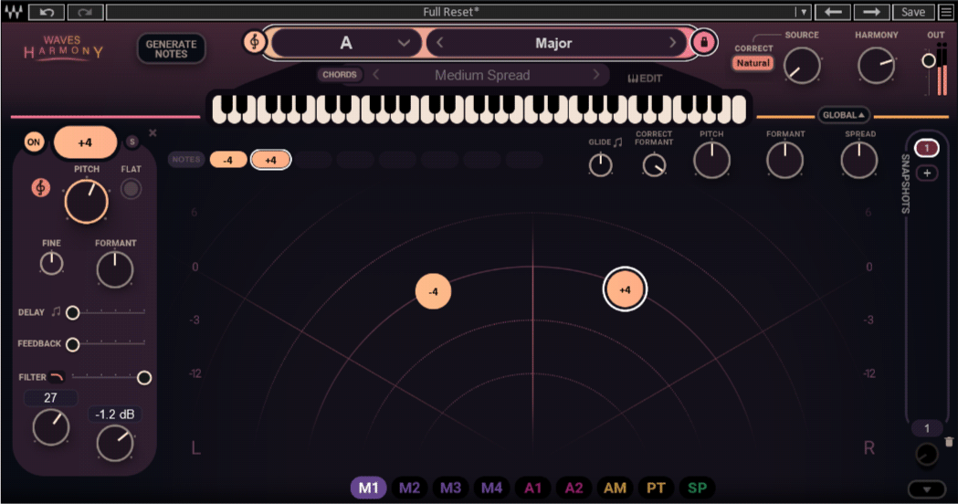Click the +4 voice label button
958x504 pixels.
[x=85, y=142]
